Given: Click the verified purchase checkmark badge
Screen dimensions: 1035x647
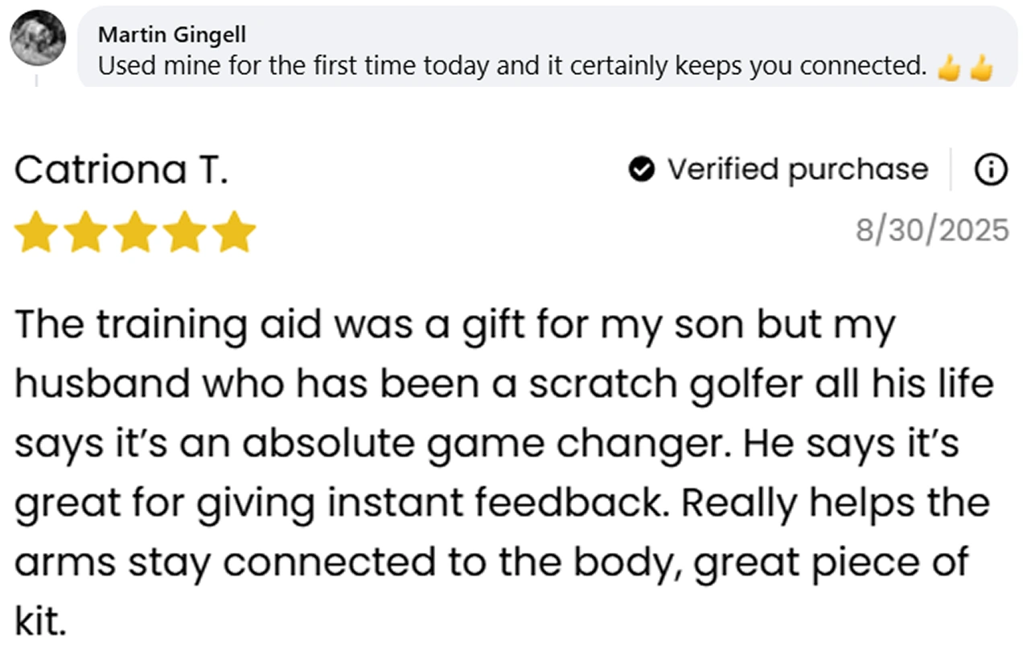Looking at the screenshot, I should pyautogui.click(x=641, y=170).
